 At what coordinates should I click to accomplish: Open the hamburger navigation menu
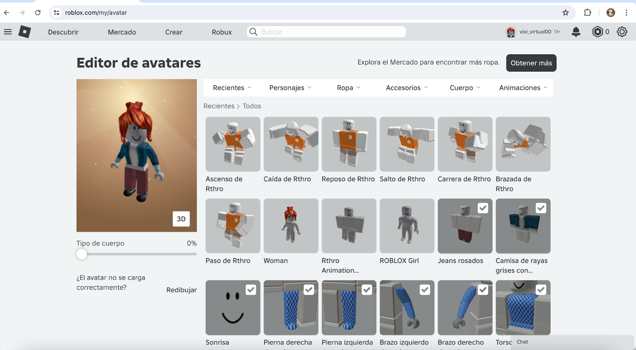[8, 32]
